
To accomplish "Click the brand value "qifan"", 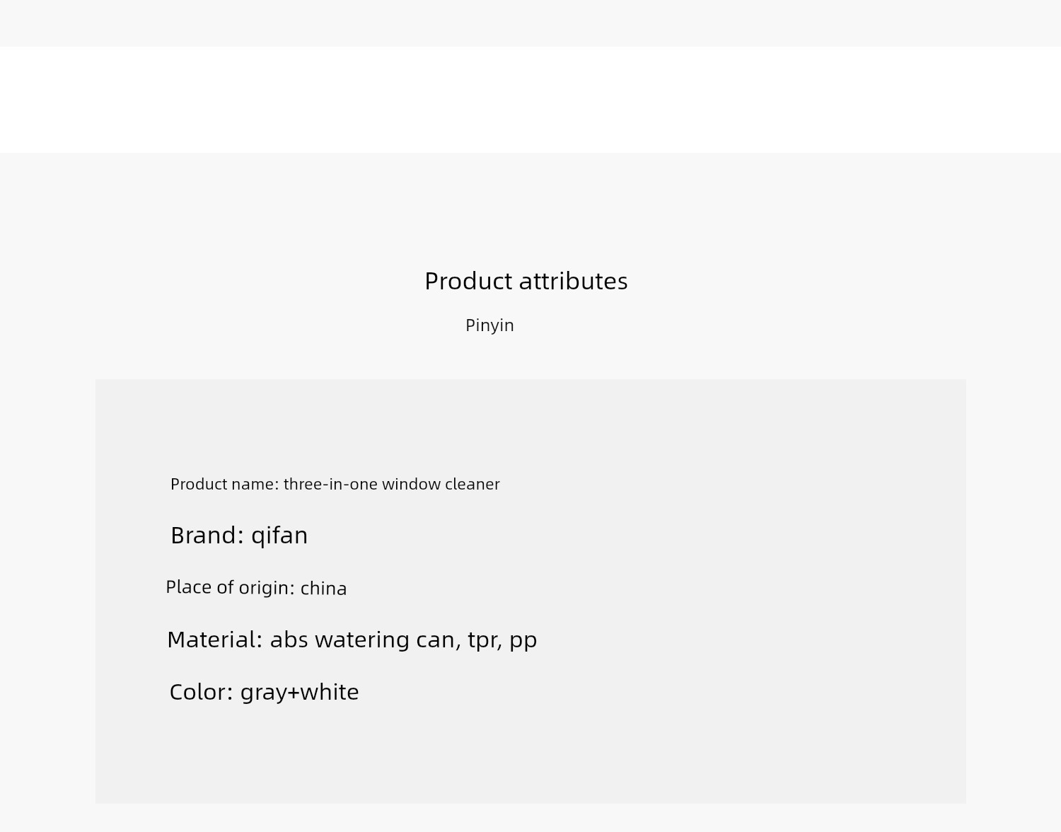I will click(x=279, y=536).
